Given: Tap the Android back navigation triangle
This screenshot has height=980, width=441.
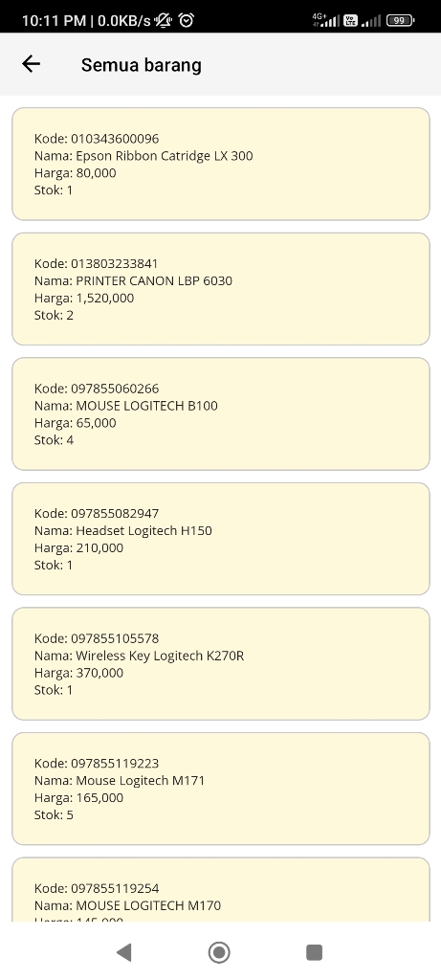Looking at the screenshot, I should [x=123, y=952].
